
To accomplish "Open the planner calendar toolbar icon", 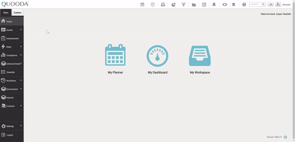I will [x=142, y=4].
